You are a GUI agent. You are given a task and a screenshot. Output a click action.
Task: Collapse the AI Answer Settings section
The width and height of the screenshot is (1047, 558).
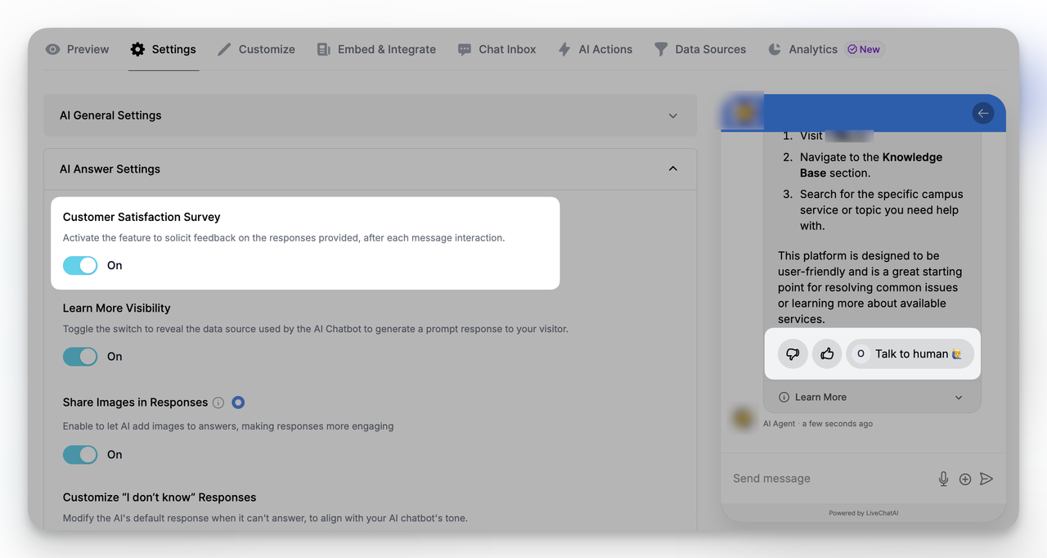672,168
